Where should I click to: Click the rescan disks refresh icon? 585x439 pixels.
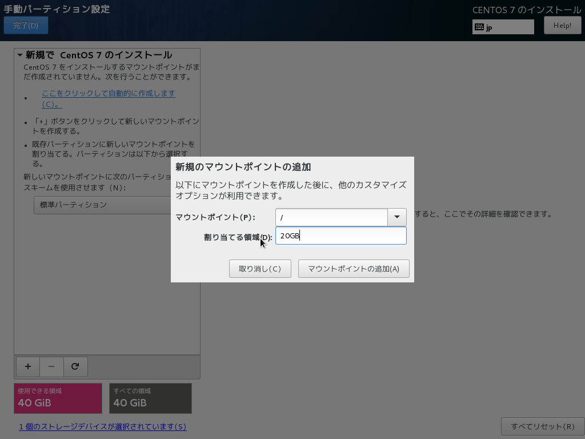point(75,366)
